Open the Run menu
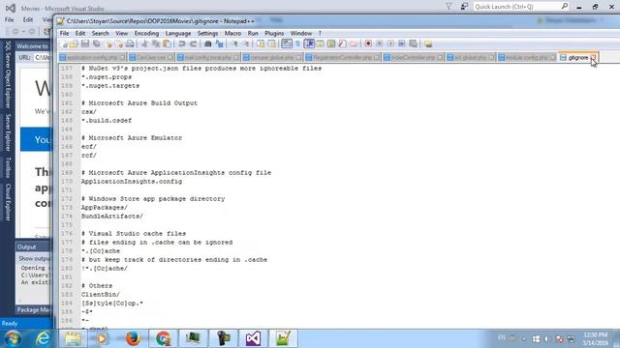The width and height of the screenshot is (620, 348). (253, 34)
